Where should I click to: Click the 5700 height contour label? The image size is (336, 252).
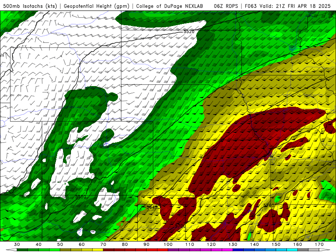[180, 226]
